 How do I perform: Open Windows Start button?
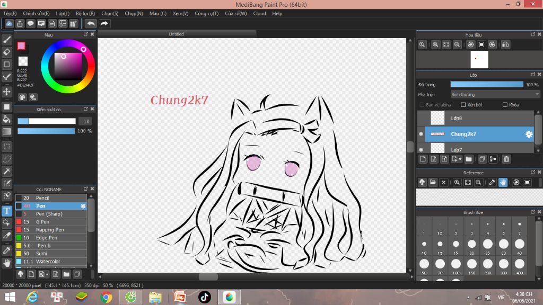click(10, 297)
